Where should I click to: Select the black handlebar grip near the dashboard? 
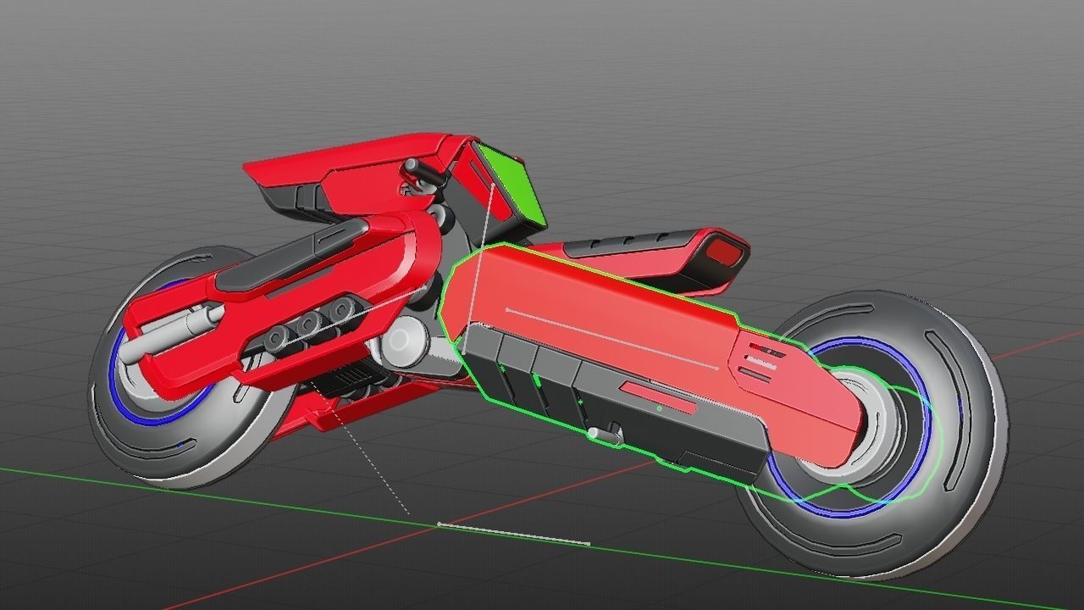[425, 170]
